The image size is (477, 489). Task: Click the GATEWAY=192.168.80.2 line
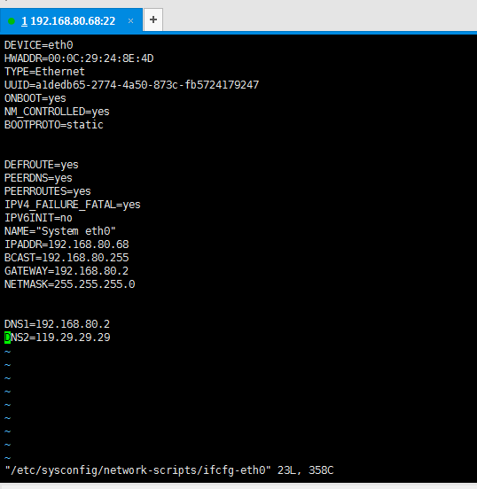66,271
